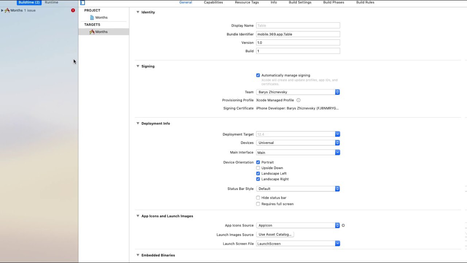The height and width of the screenshot is (263, 467).
Task: Open the Info tab
Action: point(274,2)
